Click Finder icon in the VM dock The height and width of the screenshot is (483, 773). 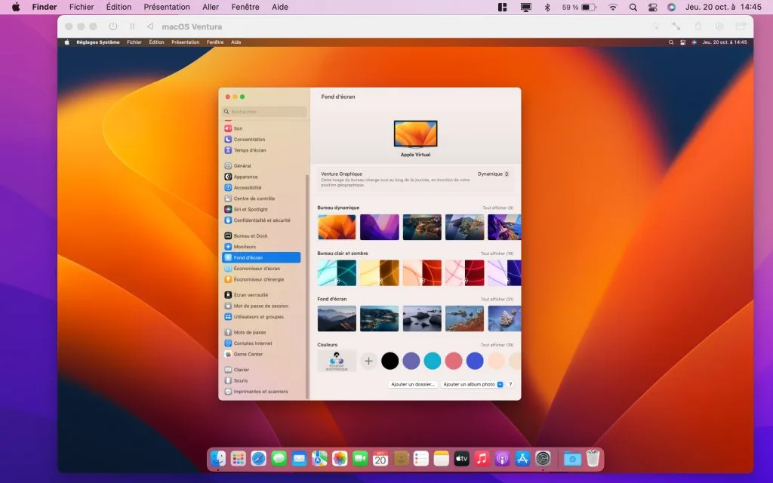click(218, 459)
